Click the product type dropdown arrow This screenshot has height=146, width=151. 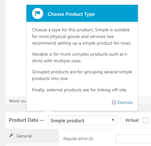(113, 120)
